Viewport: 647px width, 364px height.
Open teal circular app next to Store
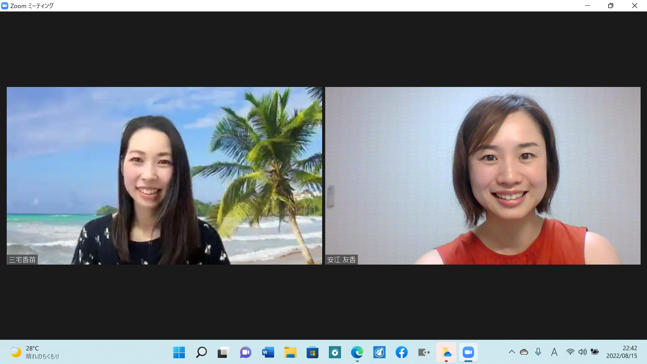pos(335,353)
